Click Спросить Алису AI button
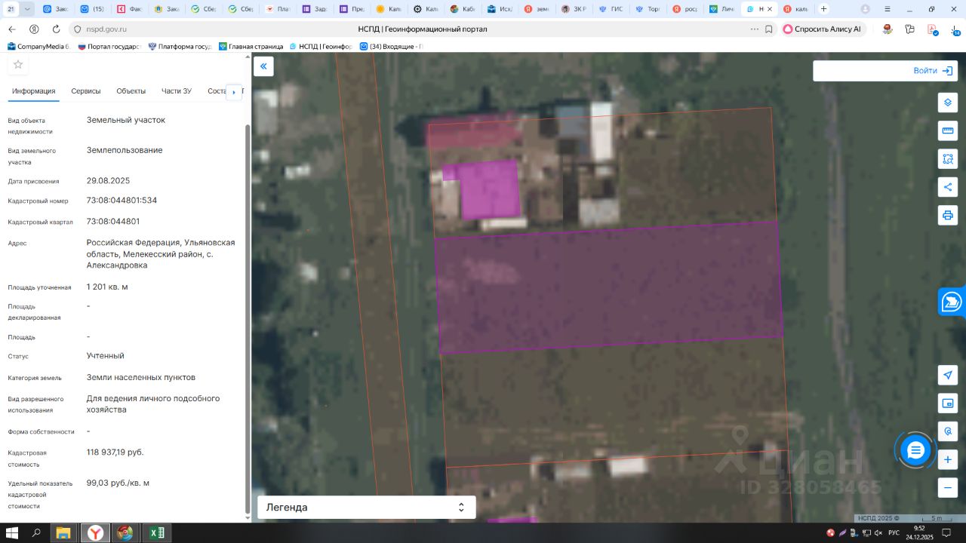 click(822, 29)
